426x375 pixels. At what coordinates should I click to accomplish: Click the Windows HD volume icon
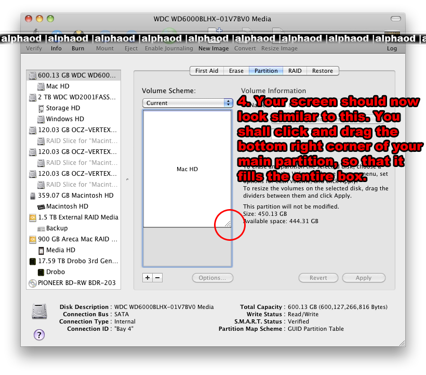[41, 119]
